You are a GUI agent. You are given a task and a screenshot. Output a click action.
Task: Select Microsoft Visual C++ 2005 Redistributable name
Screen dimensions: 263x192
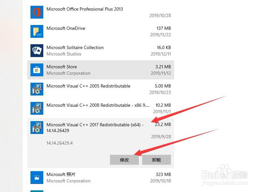89,86
